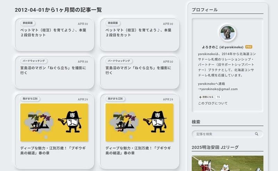Click the magnifier search icon

256,134
